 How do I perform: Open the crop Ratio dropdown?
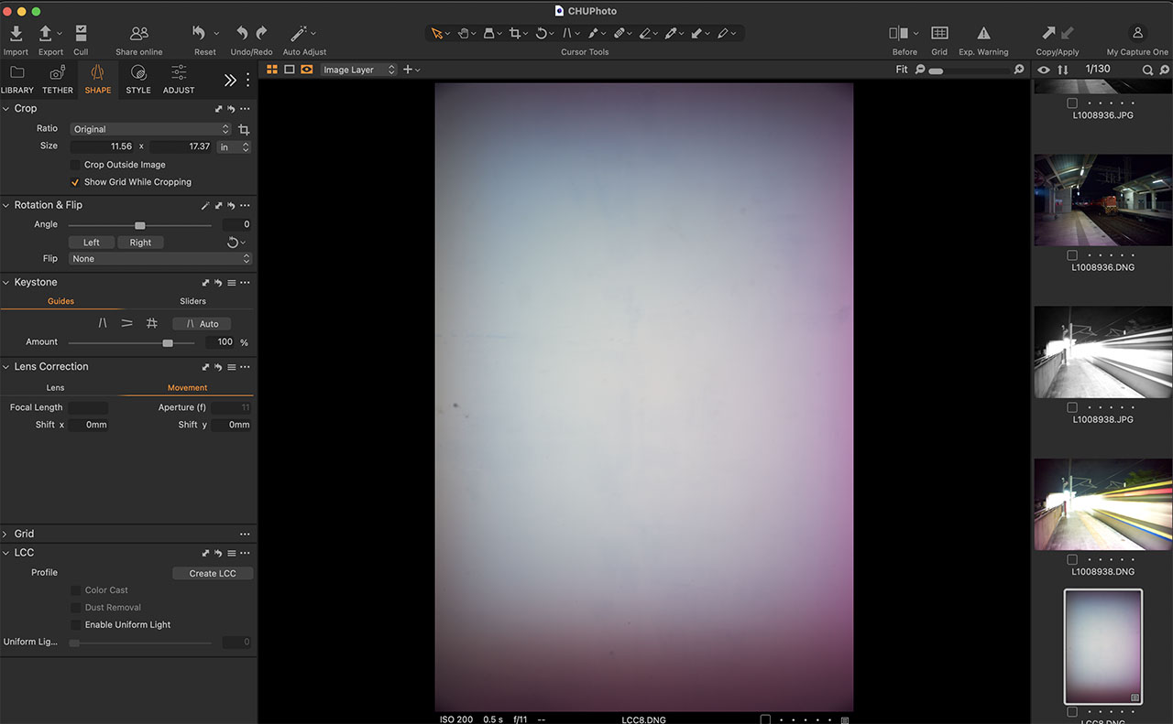150,129
